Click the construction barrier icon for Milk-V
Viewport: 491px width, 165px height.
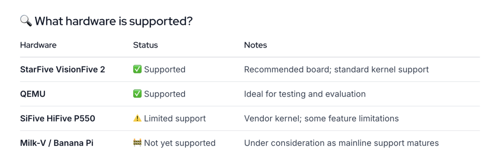[x=137, y=143]
